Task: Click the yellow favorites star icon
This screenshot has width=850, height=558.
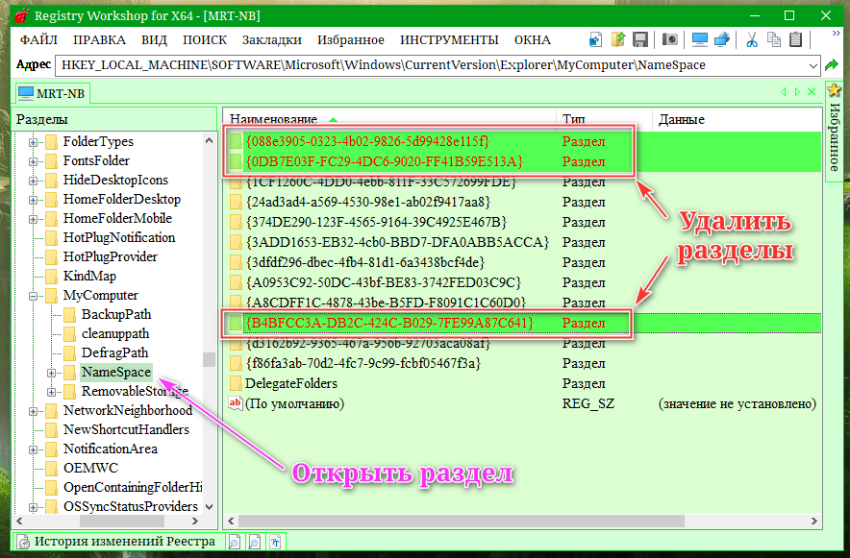Action: (835, 90)
